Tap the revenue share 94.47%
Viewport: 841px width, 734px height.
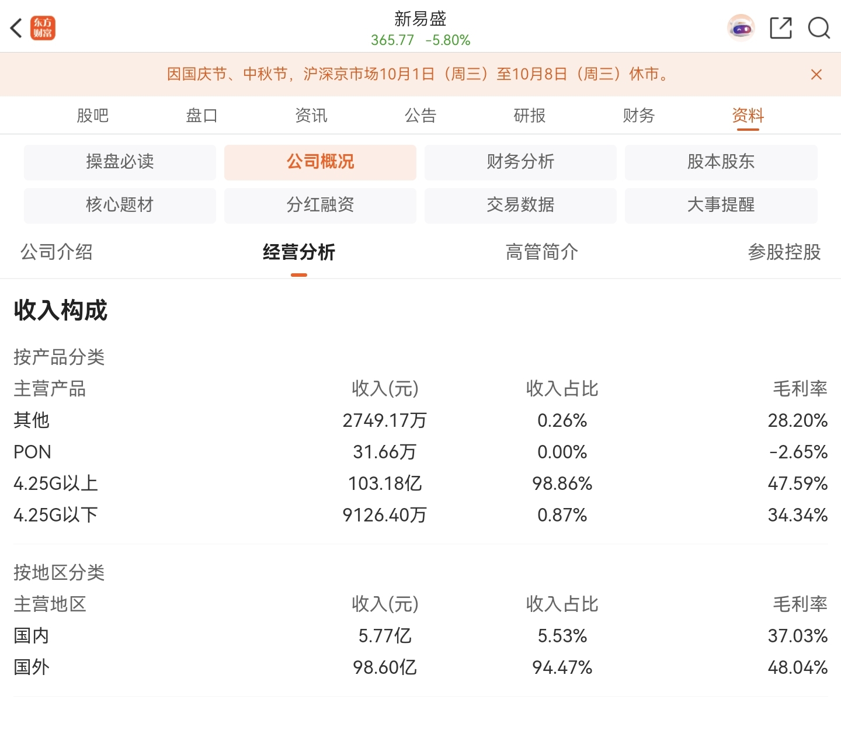coord(562,667)
